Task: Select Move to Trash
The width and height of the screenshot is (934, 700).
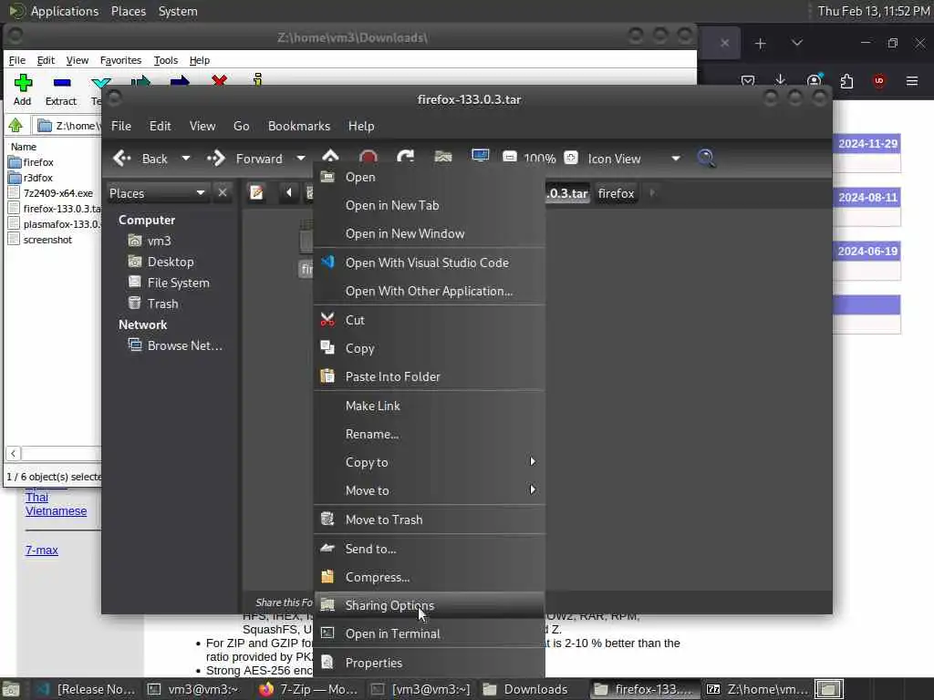Action: click(429, 520)
